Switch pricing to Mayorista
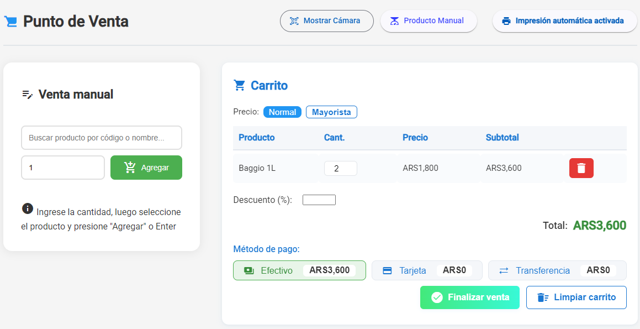 (331, 112)
